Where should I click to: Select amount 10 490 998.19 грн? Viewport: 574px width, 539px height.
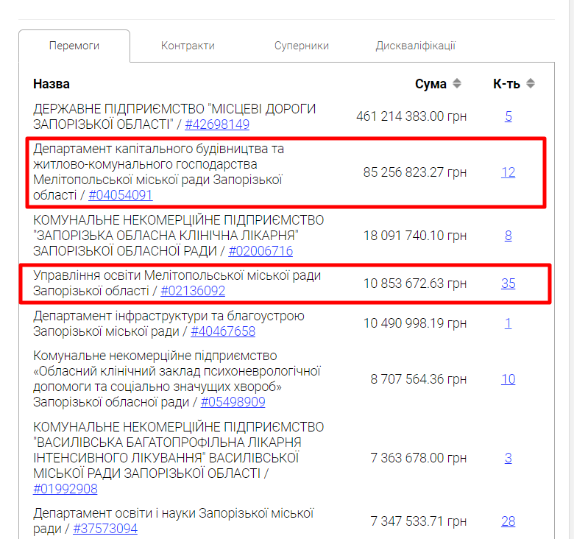(415, 323)
